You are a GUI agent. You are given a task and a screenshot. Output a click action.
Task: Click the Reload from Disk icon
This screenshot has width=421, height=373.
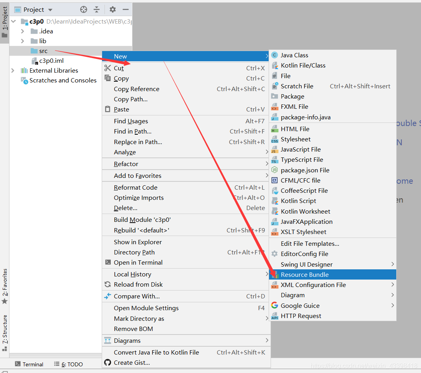point(107,284)
